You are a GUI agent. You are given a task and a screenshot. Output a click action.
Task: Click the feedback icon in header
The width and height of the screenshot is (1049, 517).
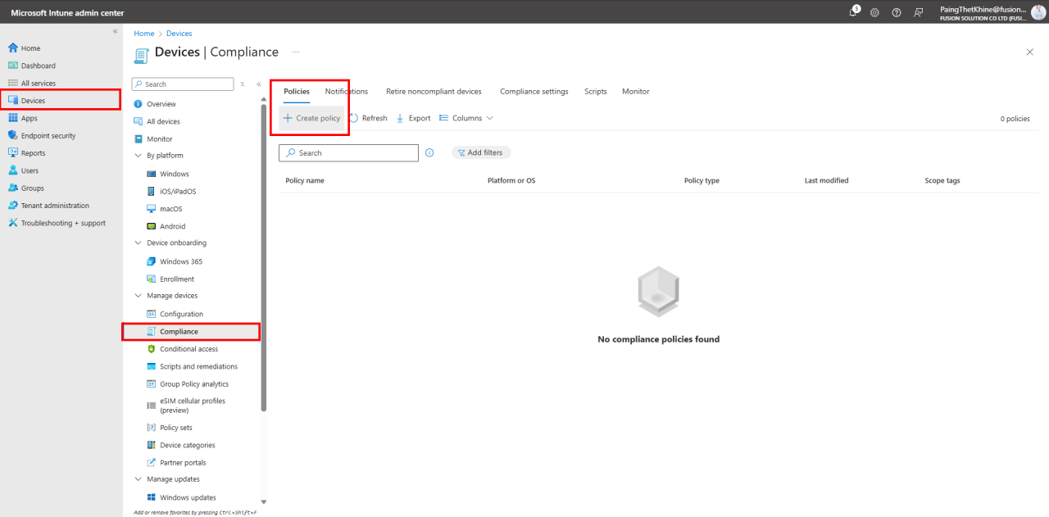click(919, 12)
